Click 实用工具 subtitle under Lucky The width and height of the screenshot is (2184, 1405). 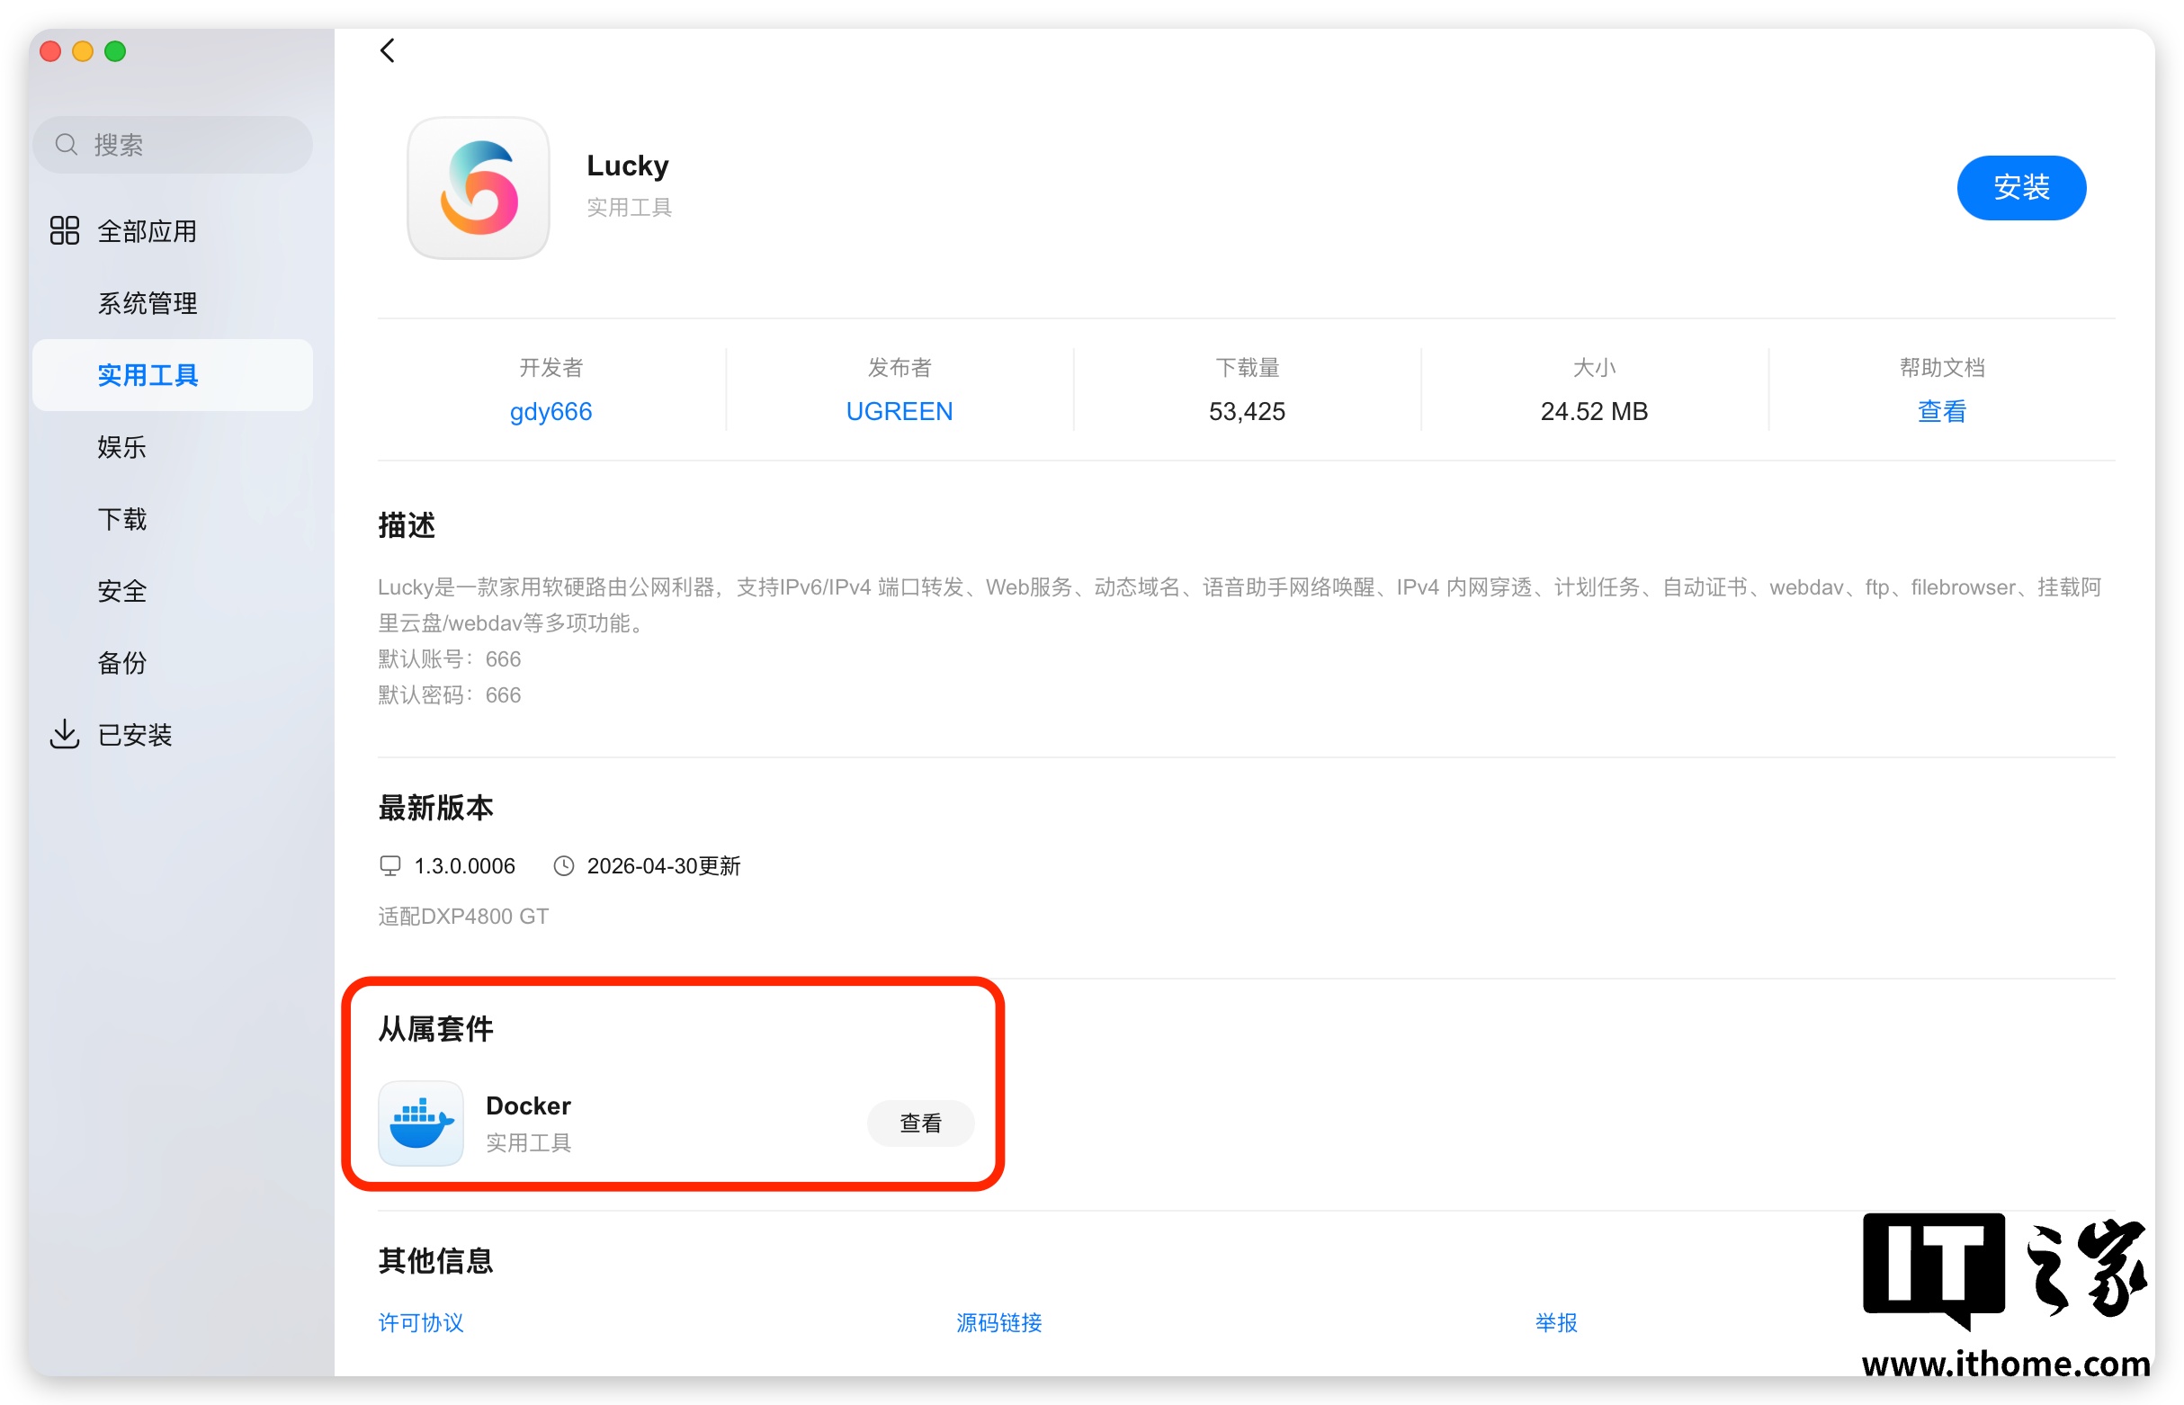click(630, 207)
